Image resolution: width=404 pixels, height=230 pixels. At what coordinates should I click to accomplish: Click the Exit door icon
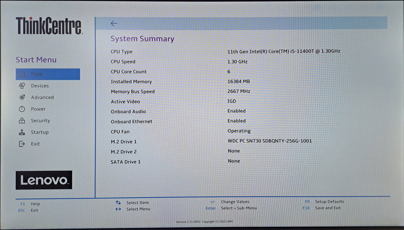pos(22,144)
